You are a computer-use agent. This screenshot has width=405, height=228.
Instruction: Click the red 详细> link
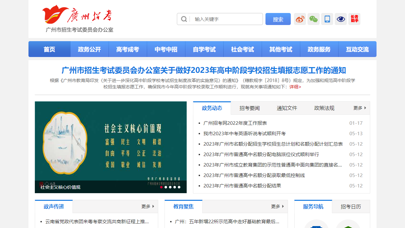coord(295,87)
